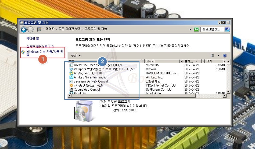Minimize the 프로그램 및 기능 window
The width and height of the screenshot is (255, 149).
[x=220, y=23]
